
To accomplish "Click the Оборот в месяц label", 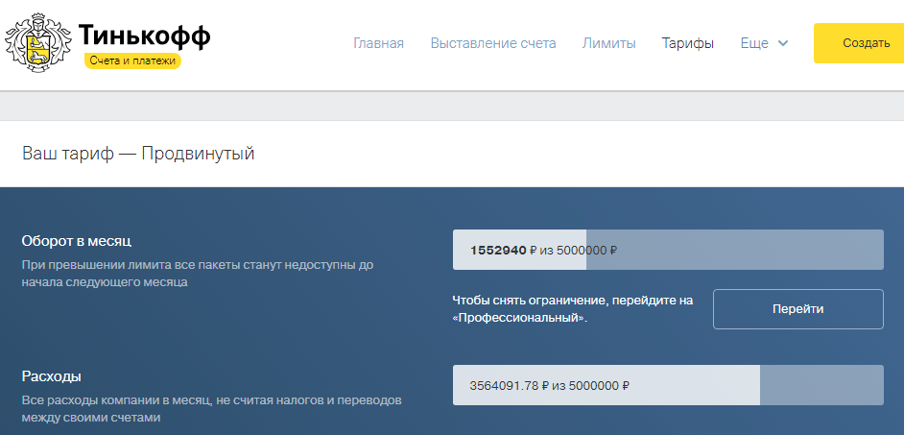I will [x=77, y=241].
